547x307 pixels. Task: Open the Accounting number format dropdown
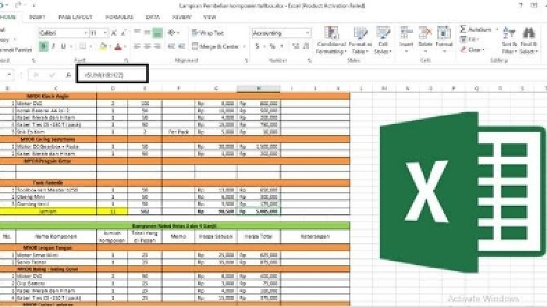pos(308,33)
